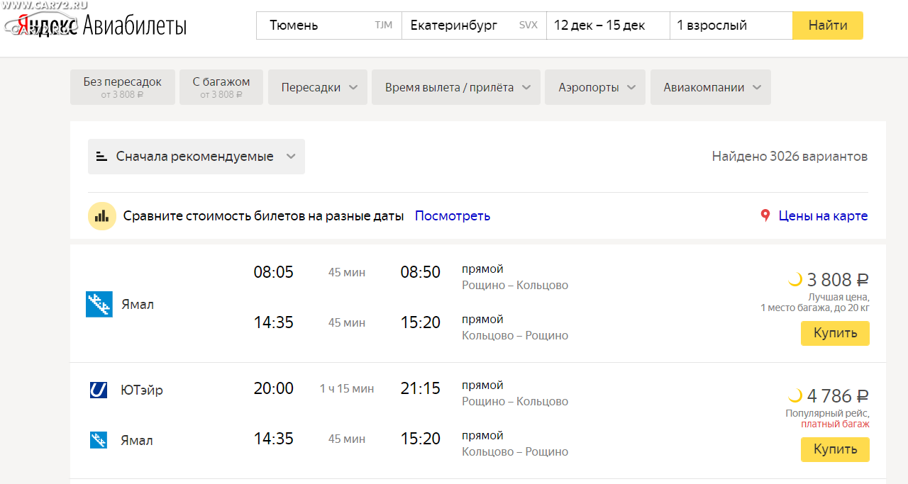Click the Лучшая цена label
This screenshot has width=908, height=484.
(x=838, y=297)
